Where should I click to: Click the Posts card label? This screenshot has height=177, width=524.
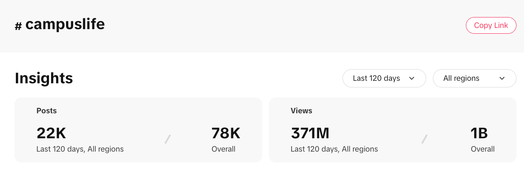tap(47, 111)
